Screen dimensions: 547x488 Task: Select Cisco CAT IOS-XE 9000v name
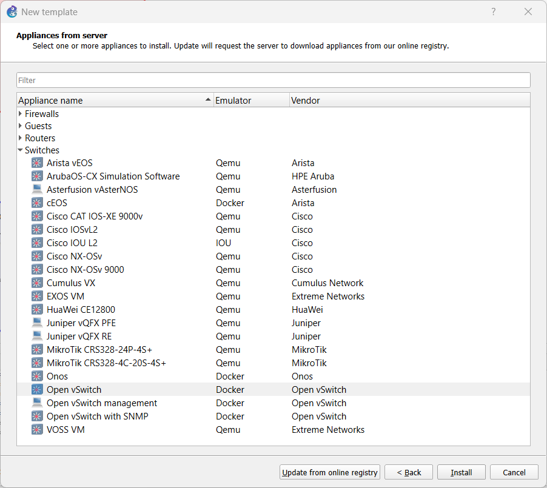(95, 216)
